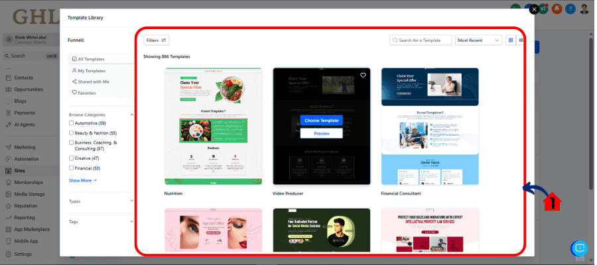Open the pink beauty template thumbnail

coord(213,230)
